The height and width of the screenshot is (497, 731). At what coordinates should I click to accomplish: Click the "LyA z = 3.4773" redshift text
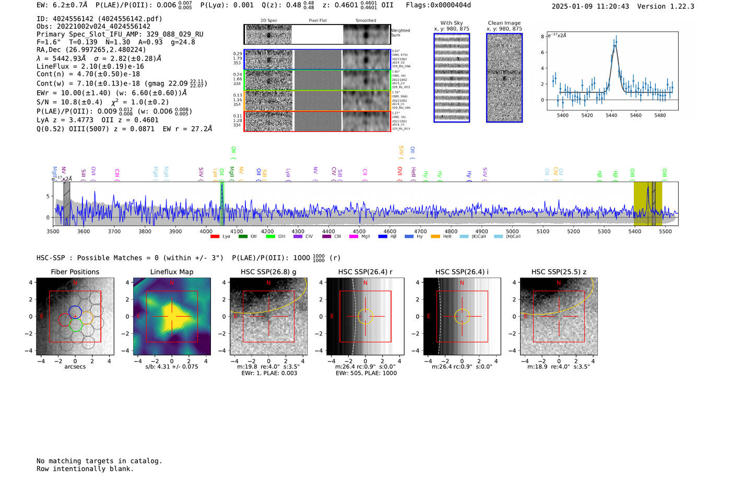(65, 120)
